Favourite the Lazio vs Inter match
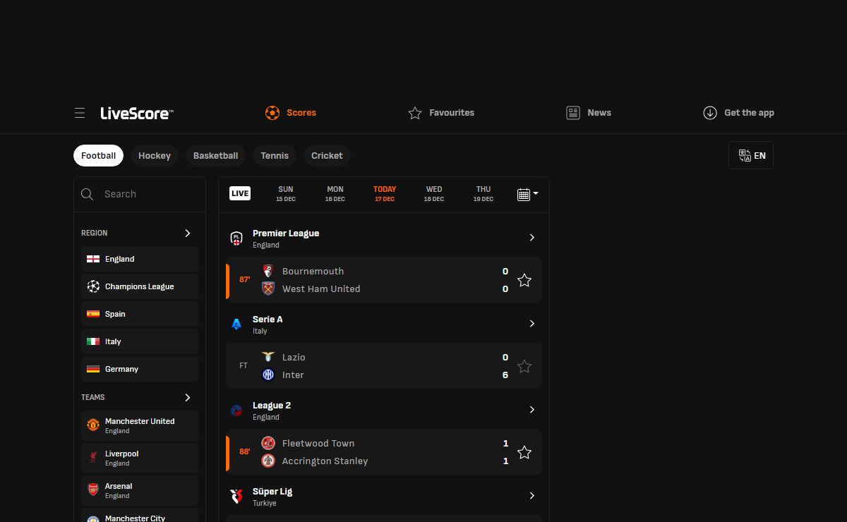The width and height of the screenshot is (847, 522). click(524, 366)
